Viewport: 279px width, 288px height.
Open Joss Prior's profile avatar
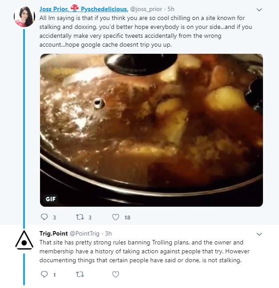[x=24, y=16]
